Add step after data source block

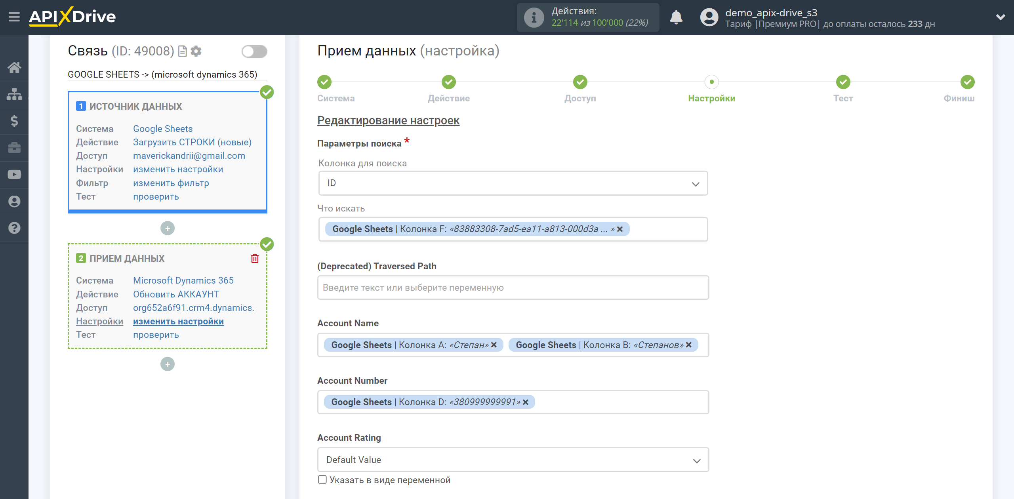click(x=168, y=228)
